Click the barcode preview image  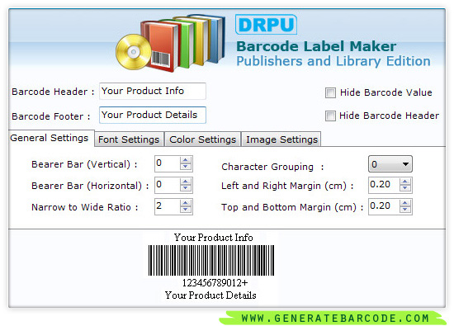point(210,267)
